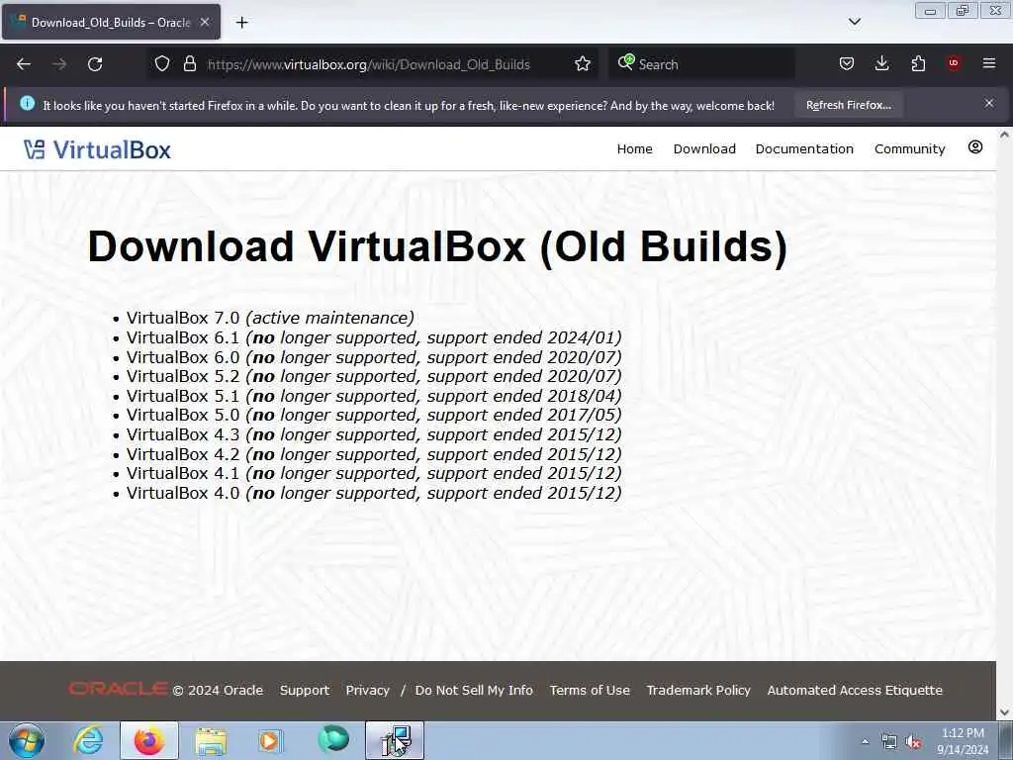1013x760 pixels.
Task: Open tracking protection shield icon
Action: (162, 64)
